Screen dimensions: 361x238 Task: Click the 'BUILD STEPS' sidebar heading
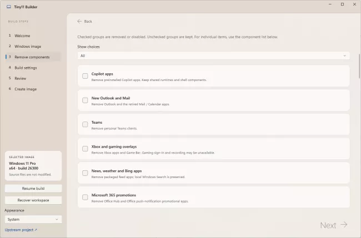click(x=18, y=22)
